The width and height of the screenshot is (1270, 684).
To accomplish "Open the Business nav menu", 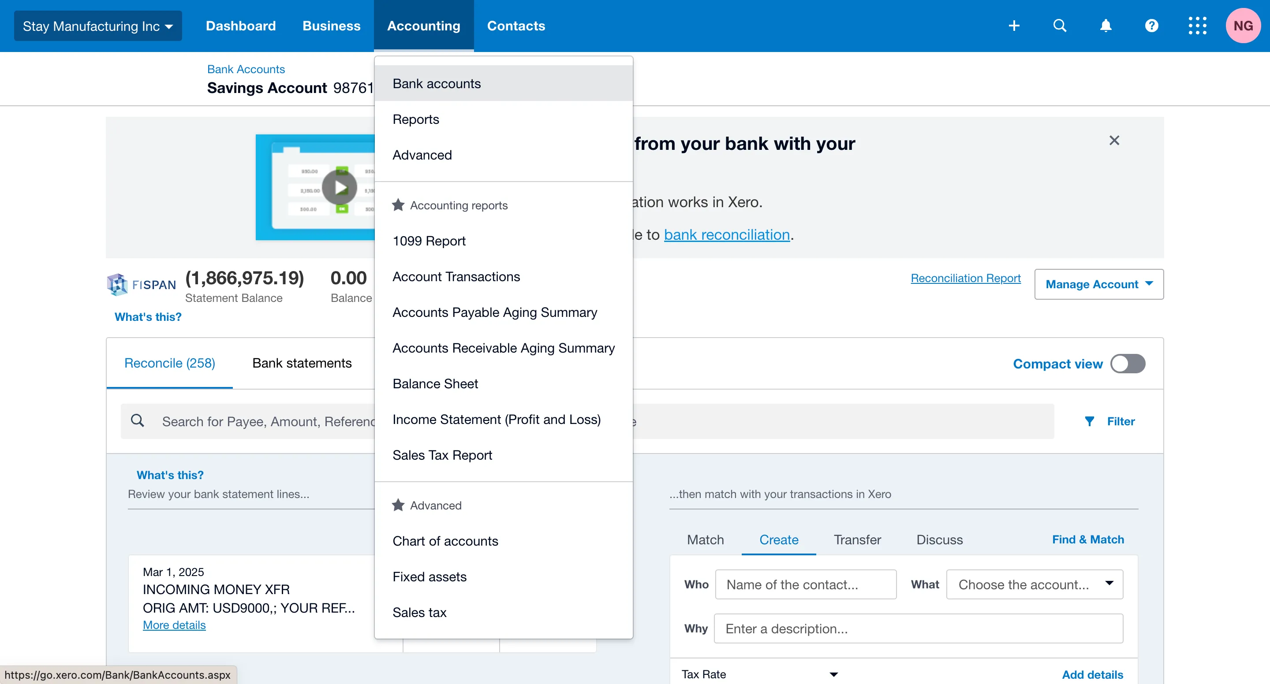I will click(331, 26).
